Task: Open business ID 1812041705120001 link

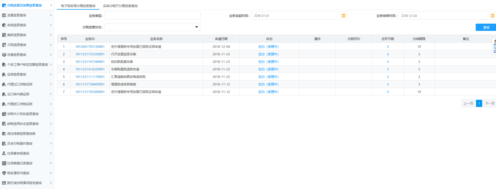Action: 90,47
